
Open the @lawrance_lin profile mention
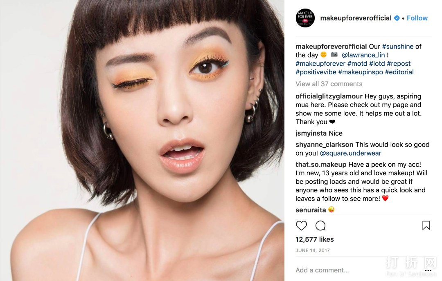(363, 55)
